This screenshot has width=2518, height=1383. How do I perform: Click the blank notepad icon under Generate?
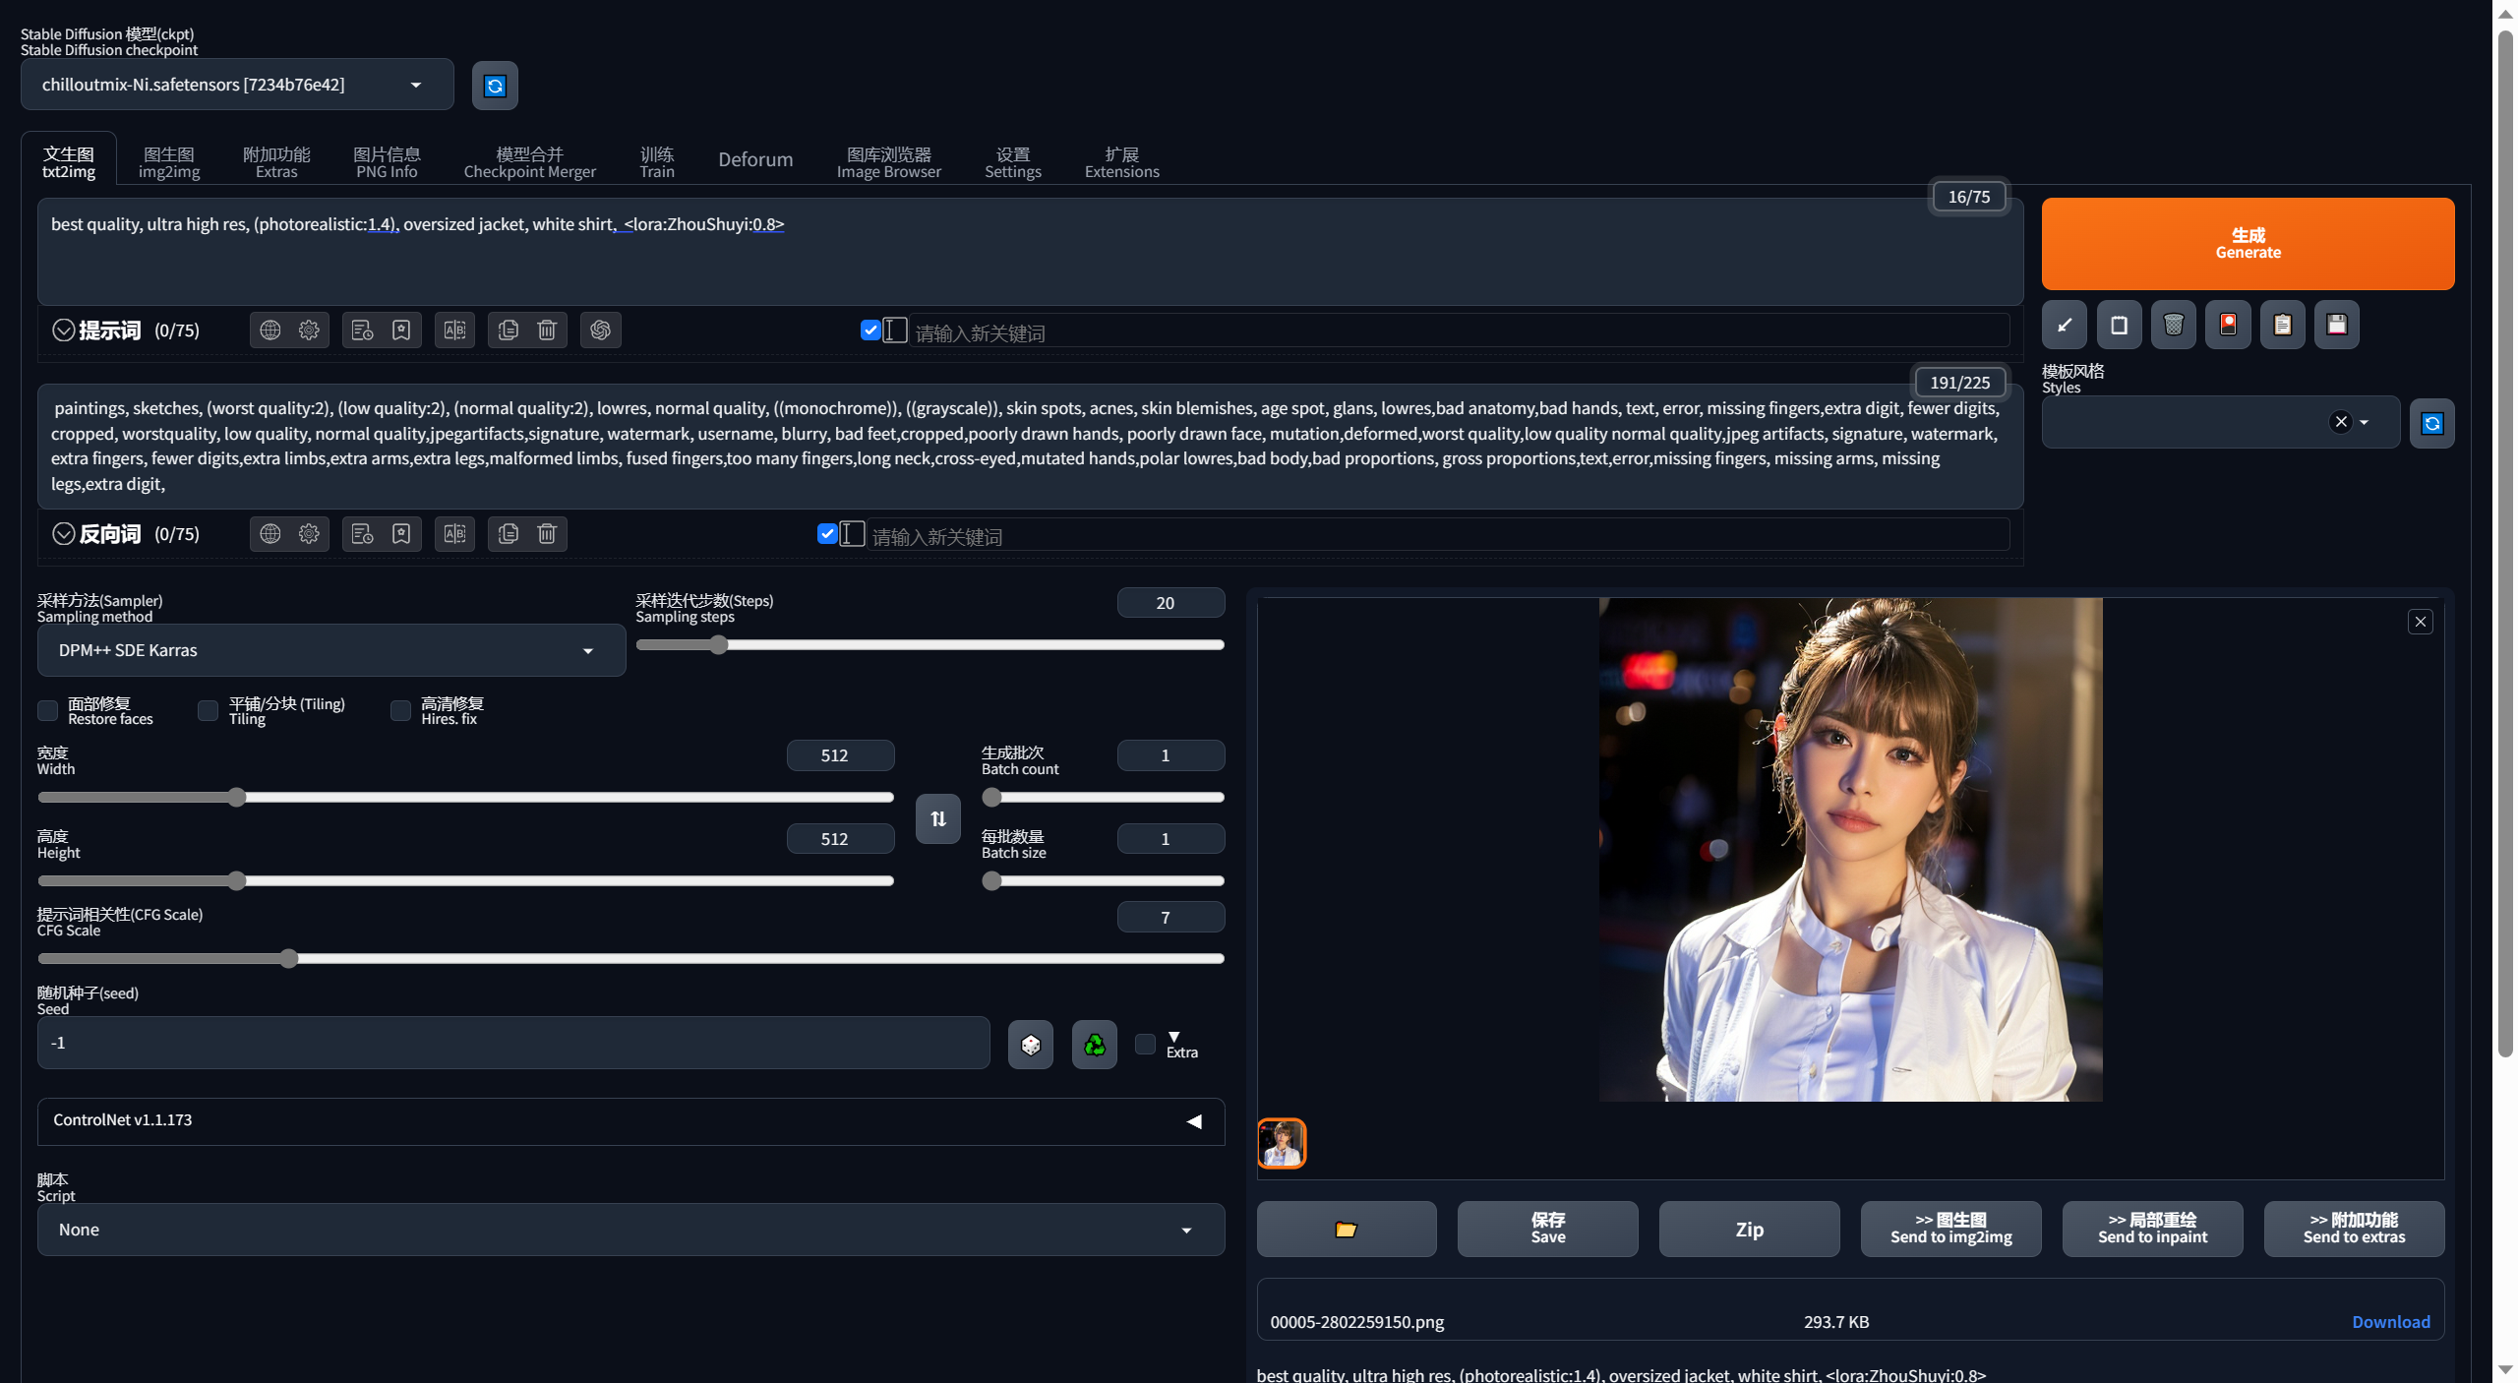tap(2119, 326)
